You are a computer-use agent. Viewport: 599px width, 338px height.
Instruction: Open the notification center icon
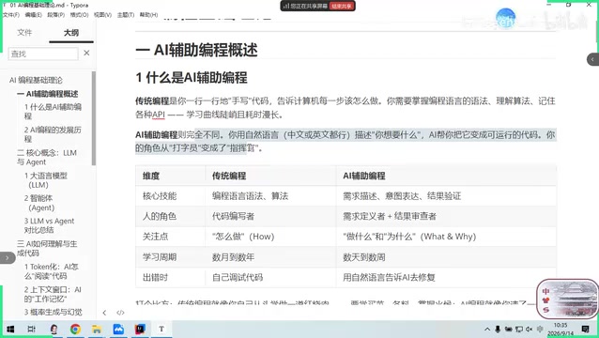click(x=585, y=330)
